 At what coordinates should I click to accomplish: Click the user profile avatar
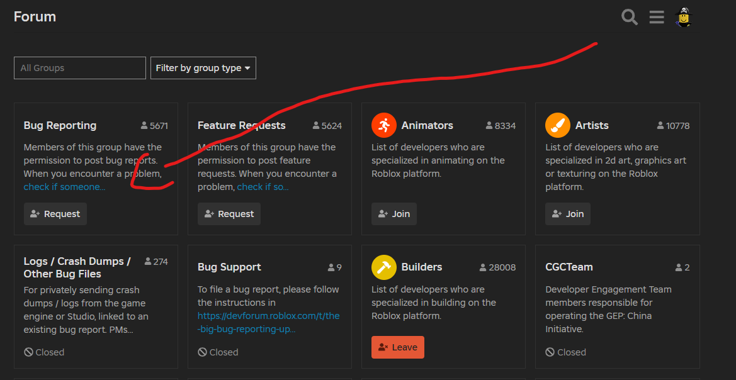(684, 17)
